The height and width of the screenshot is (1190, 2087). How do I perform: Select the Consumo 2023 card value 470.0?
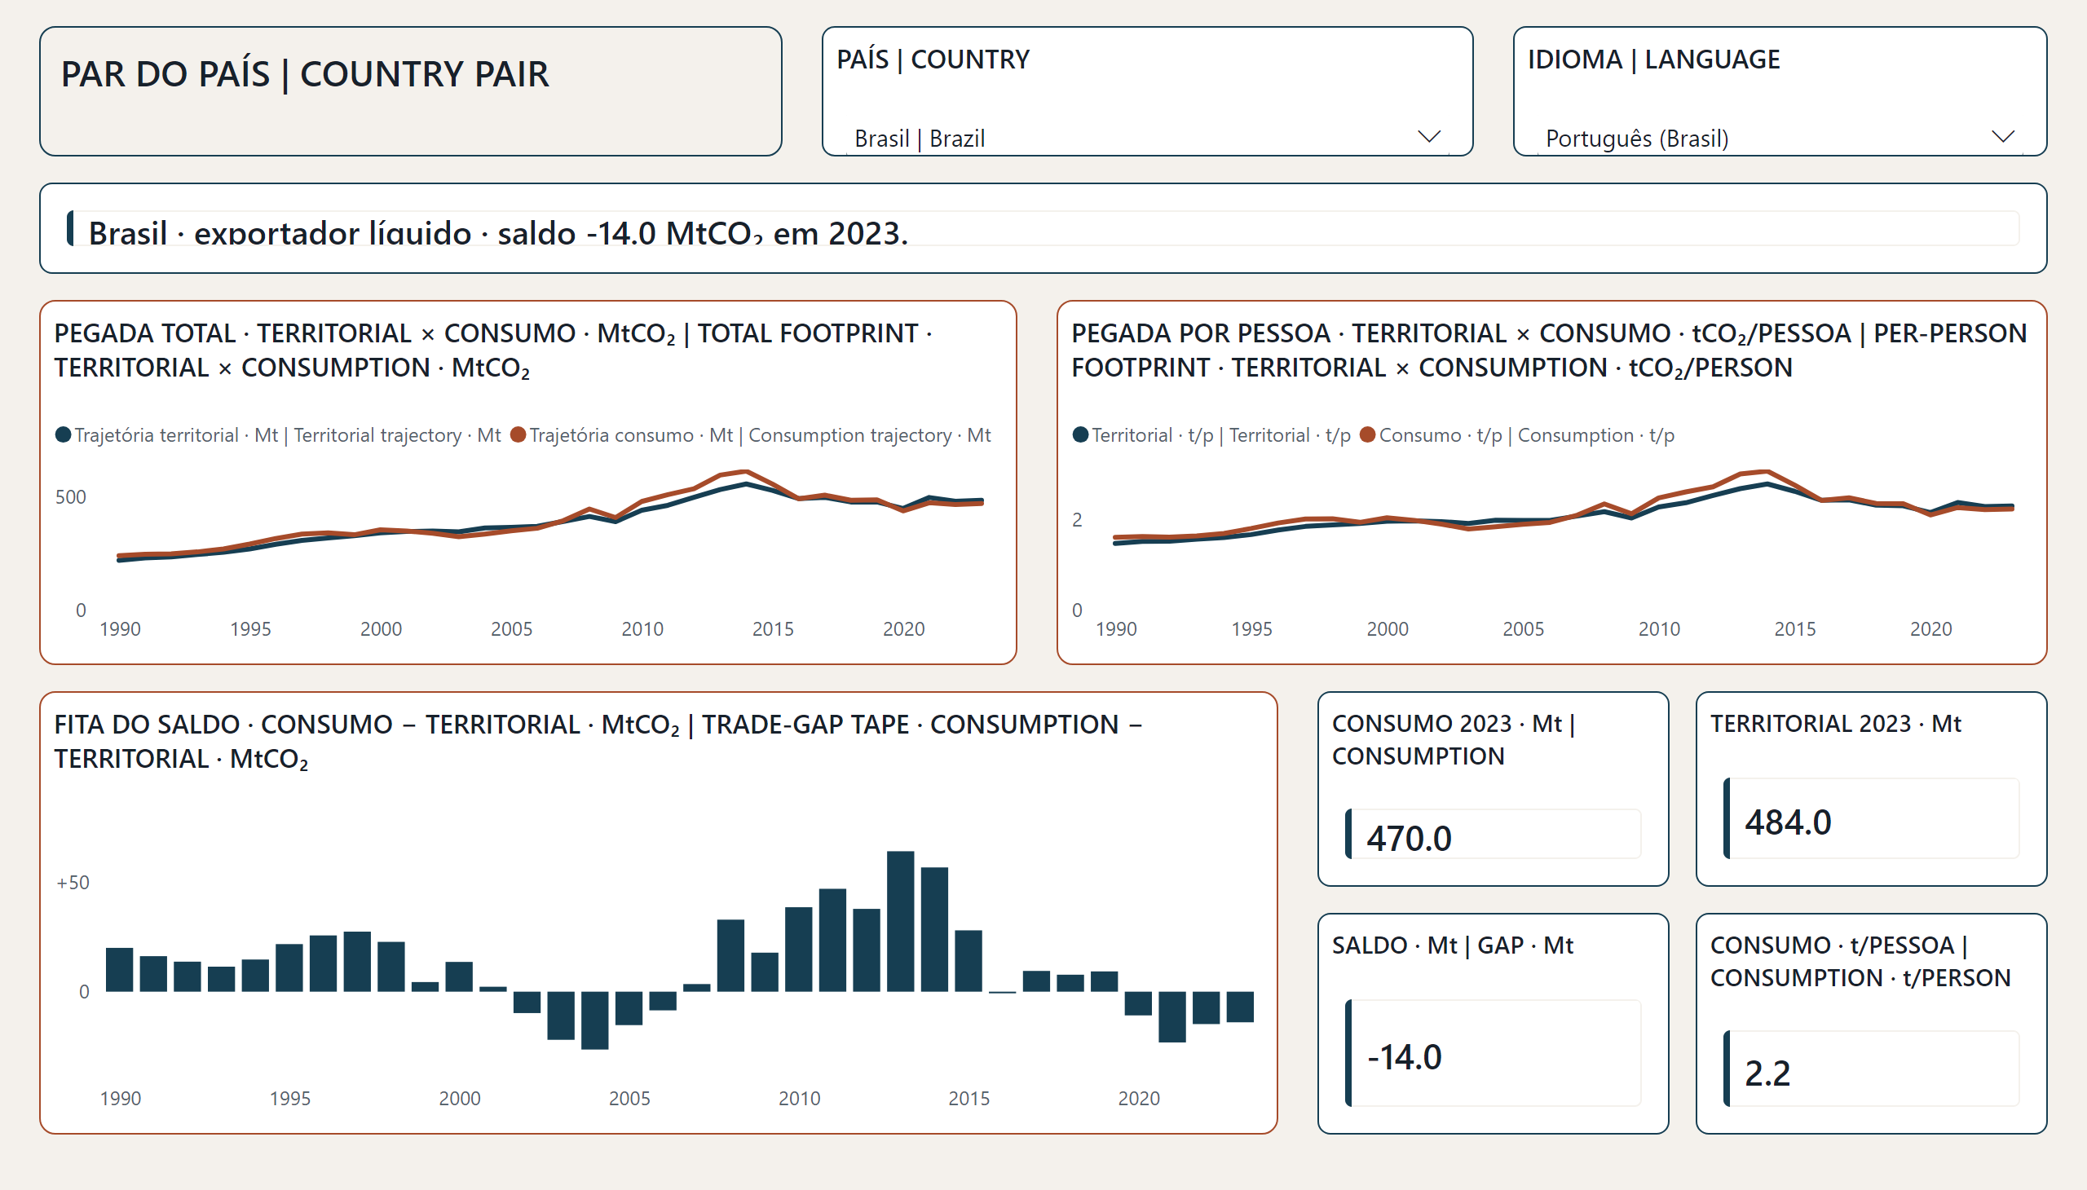[x=1409, y=838]
